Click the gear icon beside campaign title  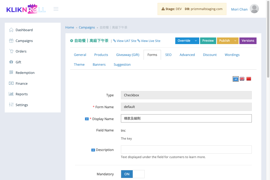72,41
